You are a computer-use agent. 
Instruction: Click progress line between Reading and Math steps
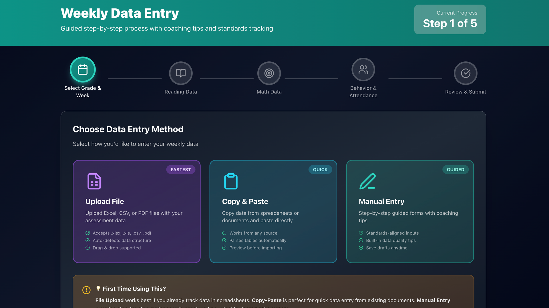pyautogui.click(x=227, y=78)
